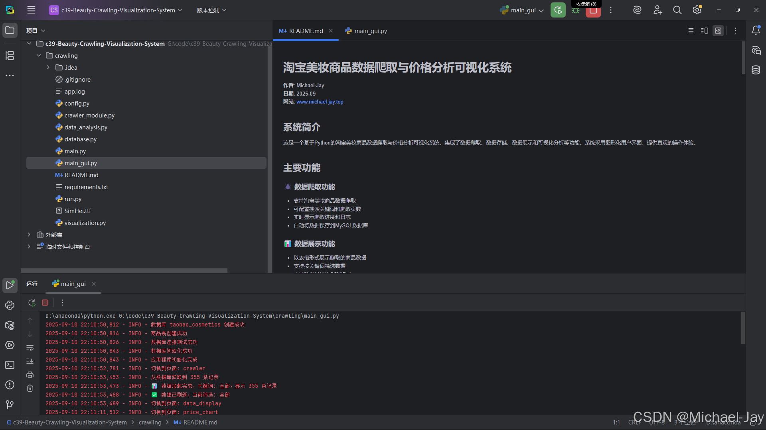
Task: Open the Problems tool window icon
Action: pyautogui.click(x=10, y=385)
